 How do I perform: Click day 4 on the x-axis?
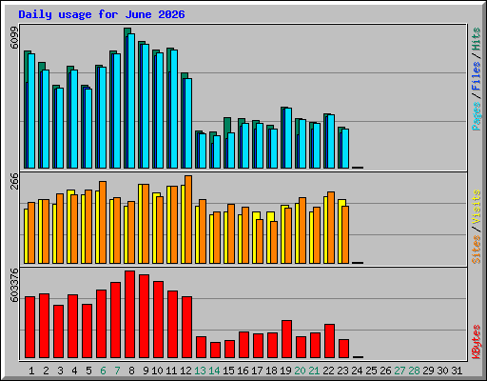click(x=74, y=371)
